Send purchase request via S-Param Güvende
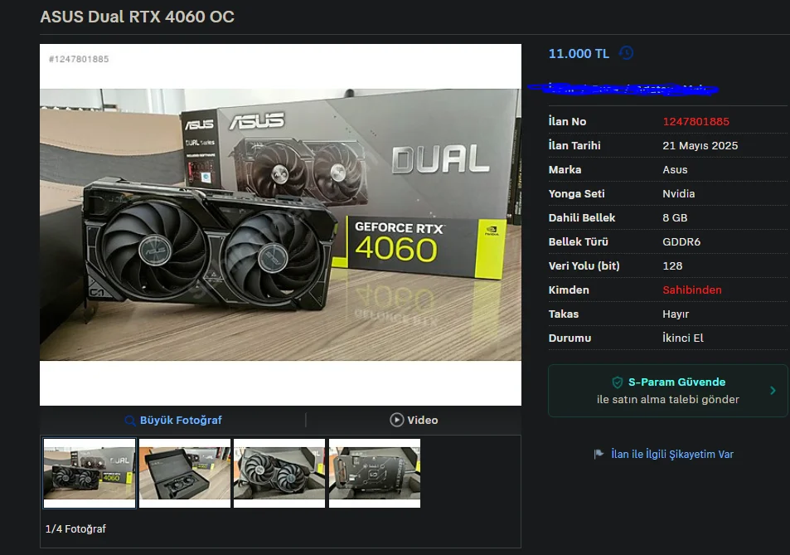The height and width of the screenshot is (555, 790). pos(667,391)
